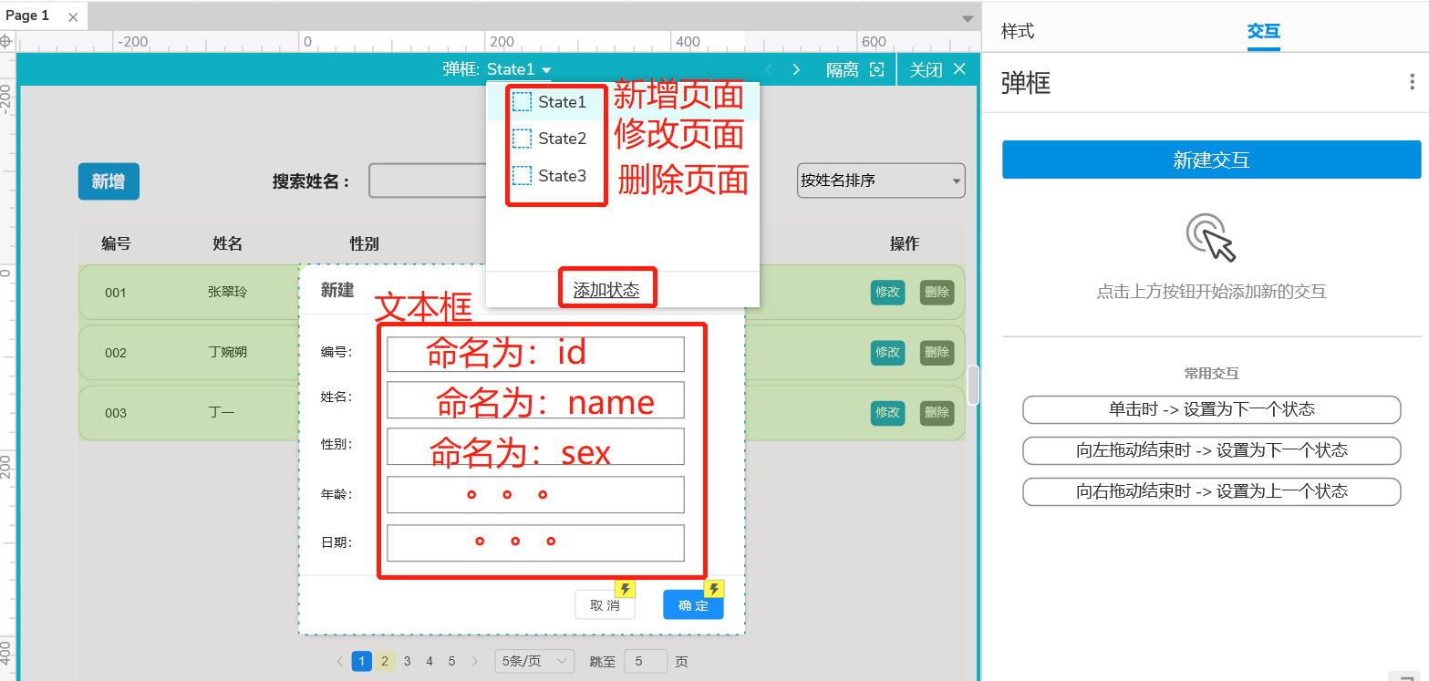
Task: Click the isolate (隔离) icon
Action: pos(876,69)
